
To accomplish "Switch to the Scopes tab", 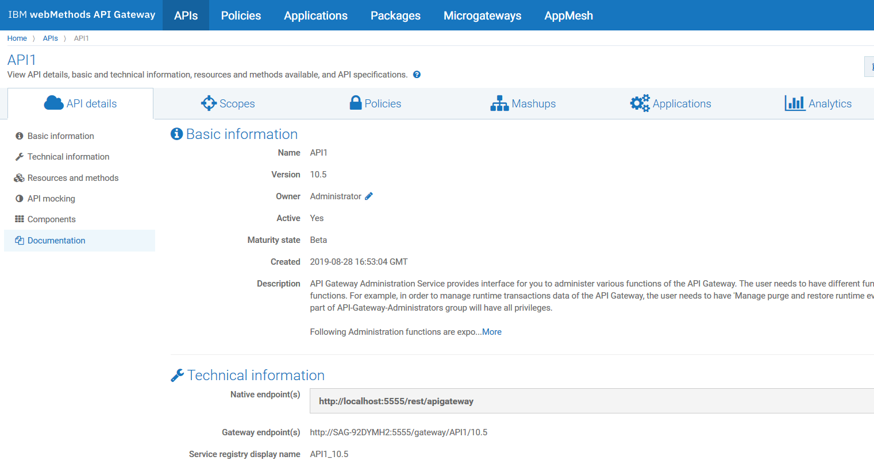I will pyautogui.click(x=228, y=103).
